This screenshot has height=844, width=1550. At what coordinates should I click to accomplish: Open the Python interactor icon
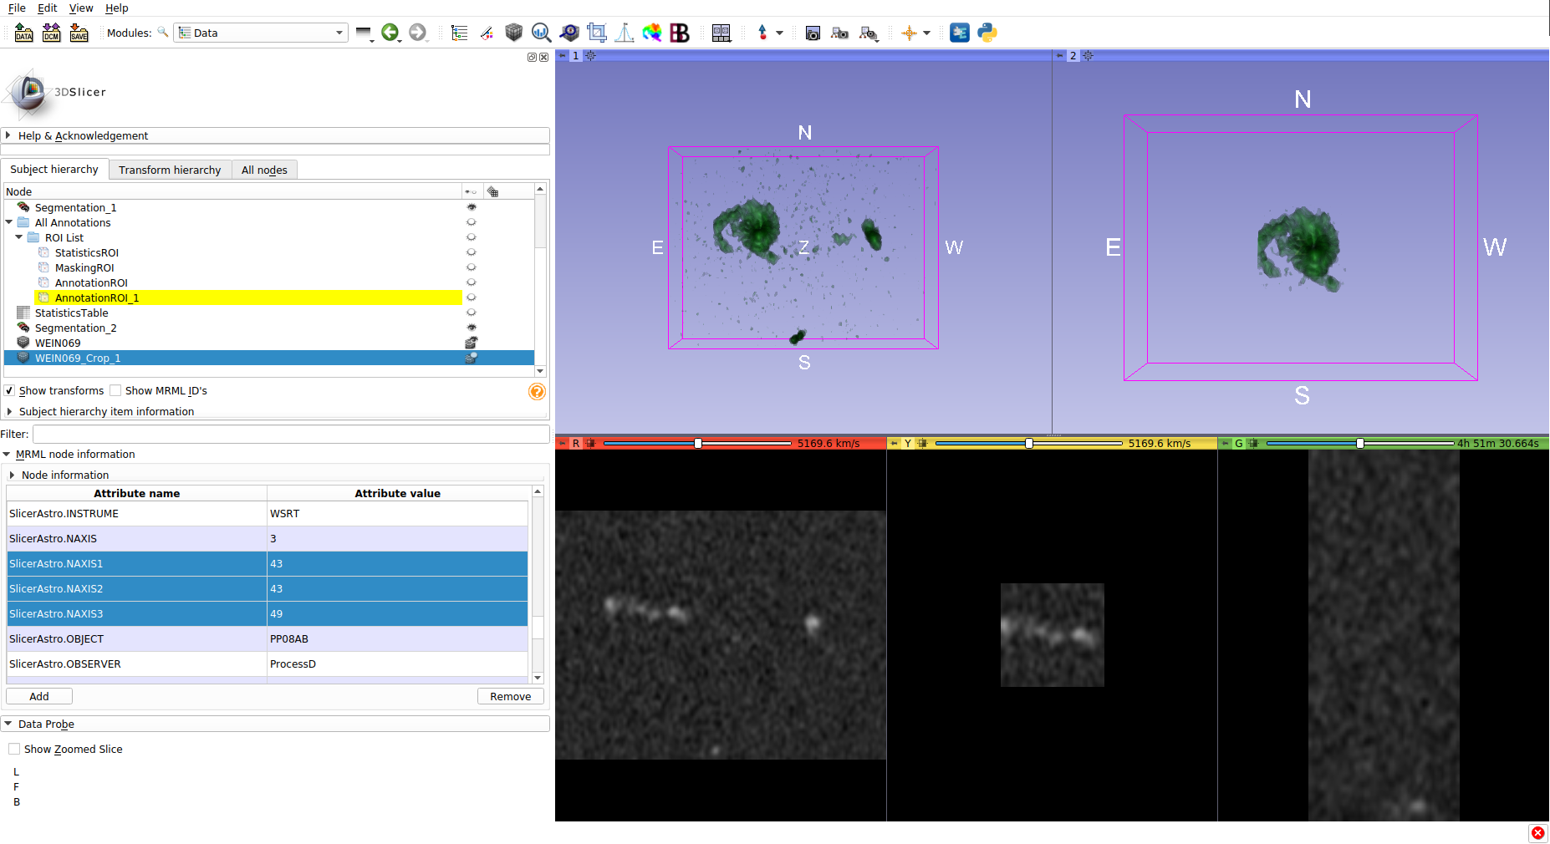pos(987,33)
